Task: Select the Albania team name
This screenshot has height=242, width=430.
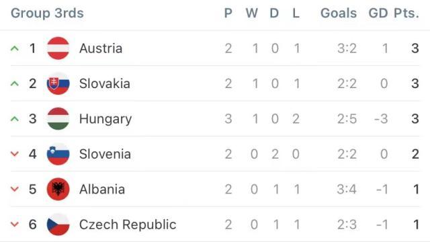Action: coord(102,190)
